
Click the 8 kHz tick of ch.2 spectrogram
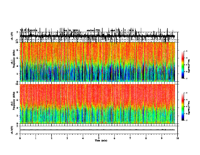18,92
